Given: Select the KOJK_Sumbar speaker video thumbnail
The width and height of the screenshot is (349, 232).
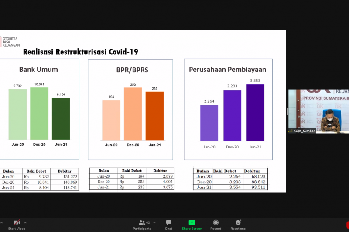Looking at the screenshot, I should point(318,111).
